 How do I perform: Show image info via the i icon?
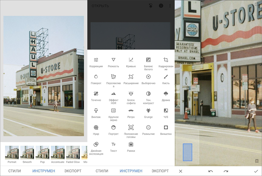click(x=161, y=6)
